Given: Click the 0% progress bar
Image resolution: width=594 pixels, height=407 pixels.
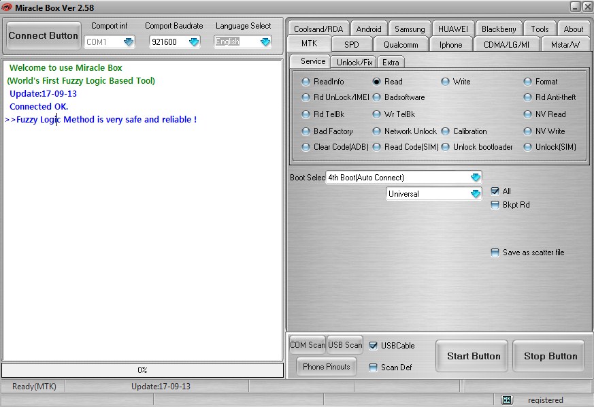Looking at the screenshot, I should pos(142,370).
